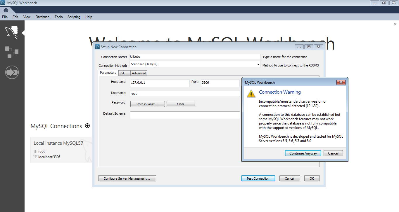Click the Default Schema field
The width and height of the screenshot is (399, 212).
(185, 115)
